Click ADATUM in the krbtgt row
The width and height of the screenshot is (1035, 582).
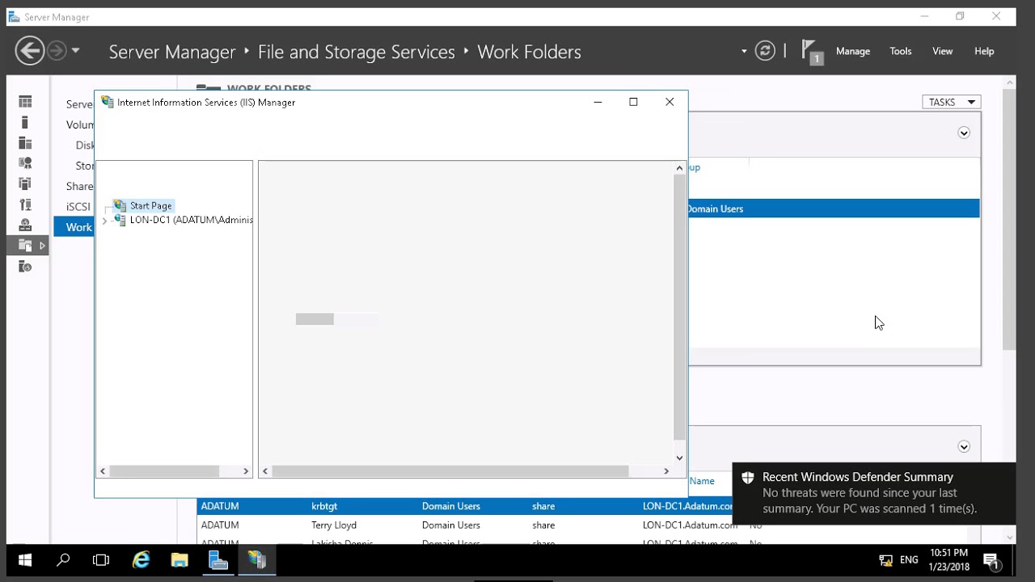click(x=220, y=506)
